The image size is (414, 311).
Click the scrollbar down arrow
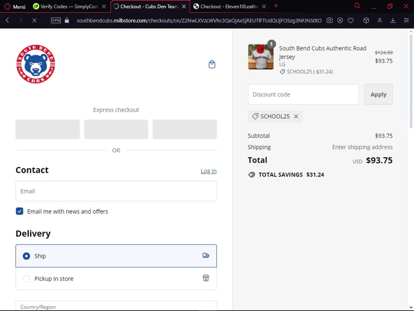coord(411,307)
